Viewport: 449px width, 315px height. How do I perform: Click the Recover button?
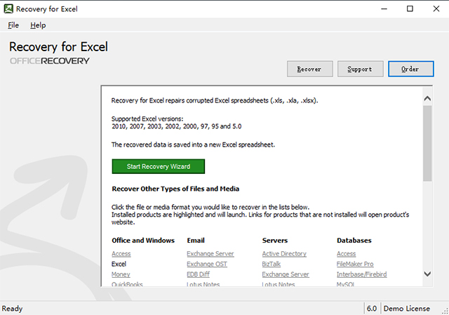(310, 69)
